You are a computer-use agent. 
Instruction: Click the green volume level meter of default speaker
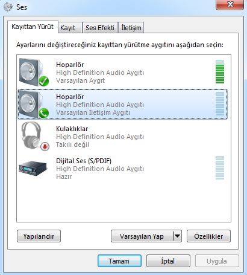(x=220, y=71)
